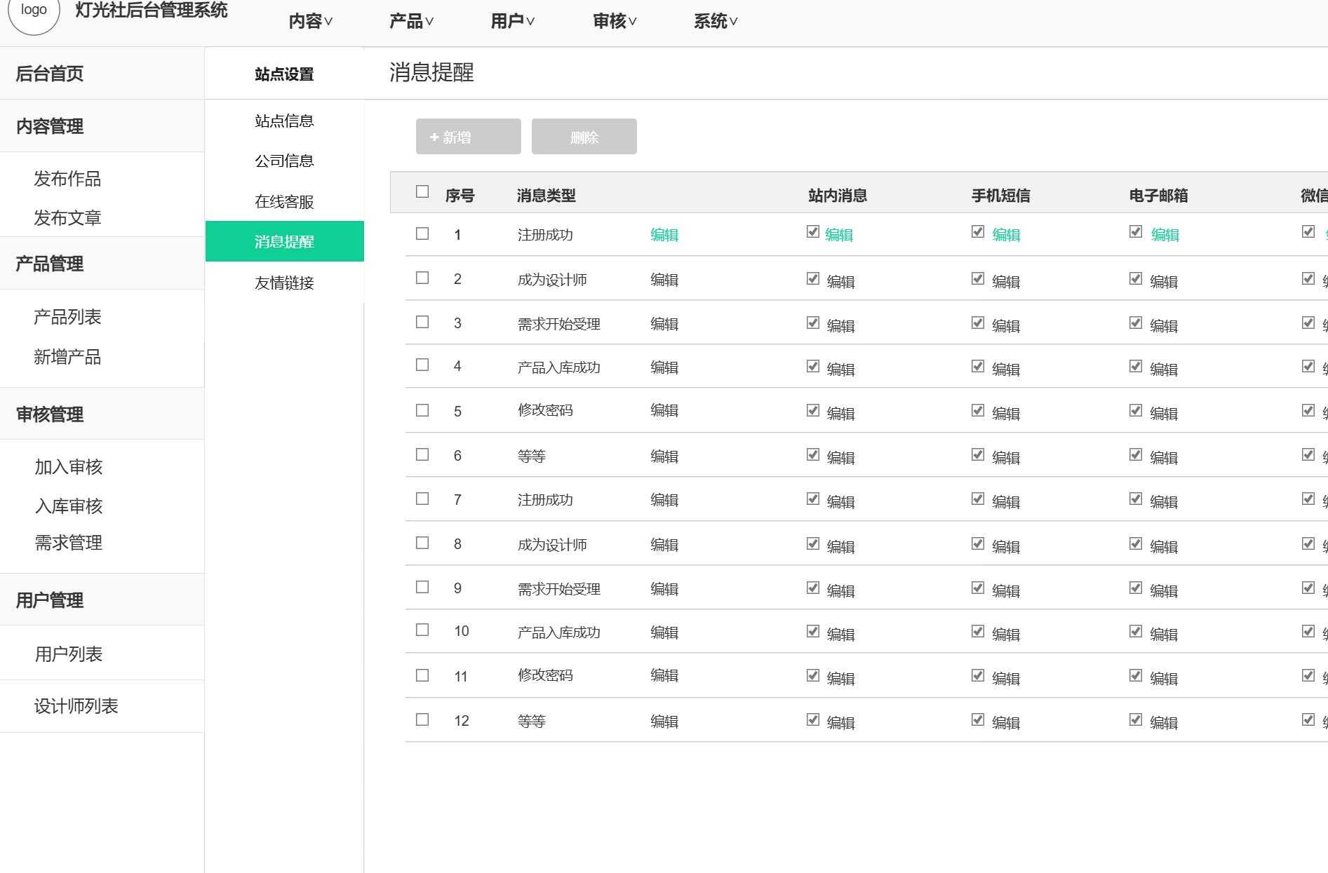The width and height of the screenshot is (1328, 873).
Task: Open the 产品 dropdown menu
Action: tap(407, 21)
